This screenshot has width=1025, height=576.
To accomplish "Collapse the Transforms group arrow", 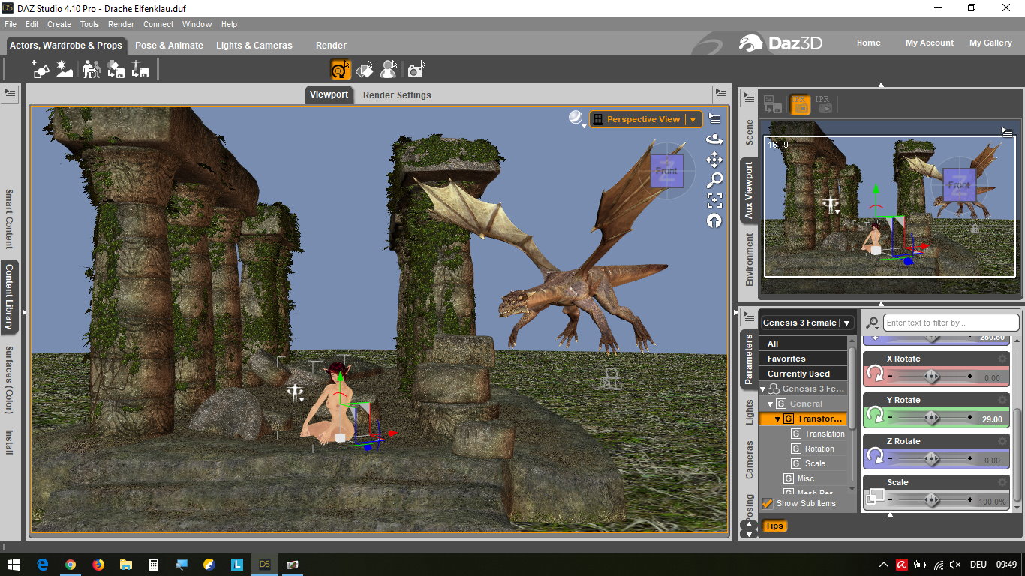I will click(x=778, y=418).
